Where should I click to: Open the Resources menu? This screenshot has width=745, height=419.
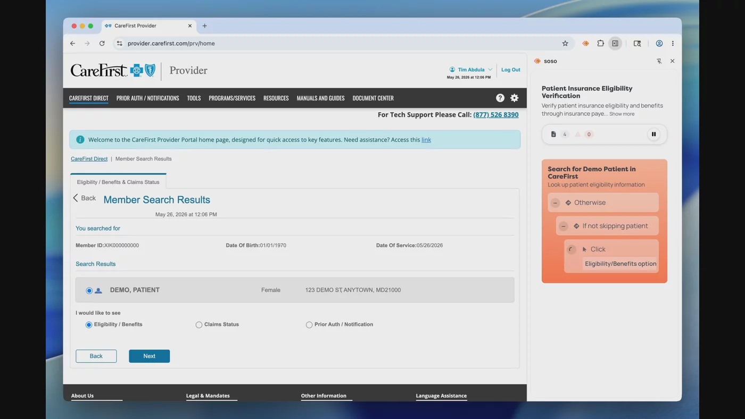tap(276, 98)
